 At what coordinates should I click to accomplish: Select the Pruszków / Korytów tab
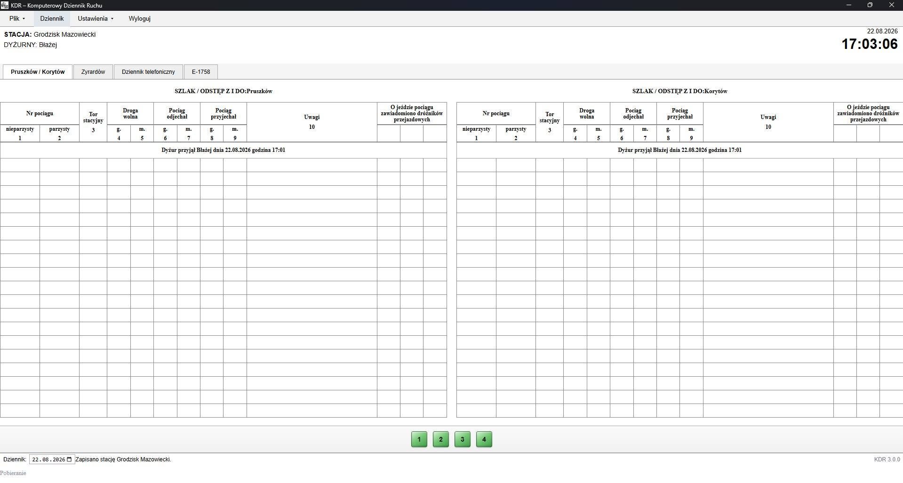click(x=38, y=72)
